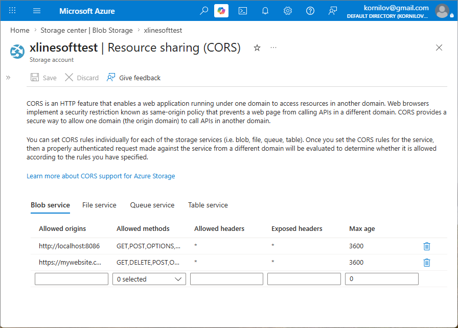Click the https://mywebsite.c... origin cell
458x328 pixels.
click(70, 262)
